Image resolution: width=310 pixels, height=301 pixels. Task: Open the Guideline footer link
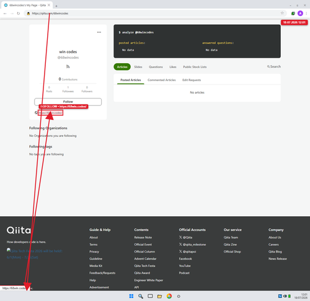point(95,259)
